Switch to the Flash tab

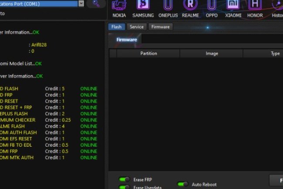coord(116,27)
